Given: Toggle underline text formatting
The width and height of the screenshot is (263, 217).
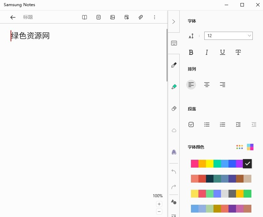Looking at the screenshot, I should point(222,52).
